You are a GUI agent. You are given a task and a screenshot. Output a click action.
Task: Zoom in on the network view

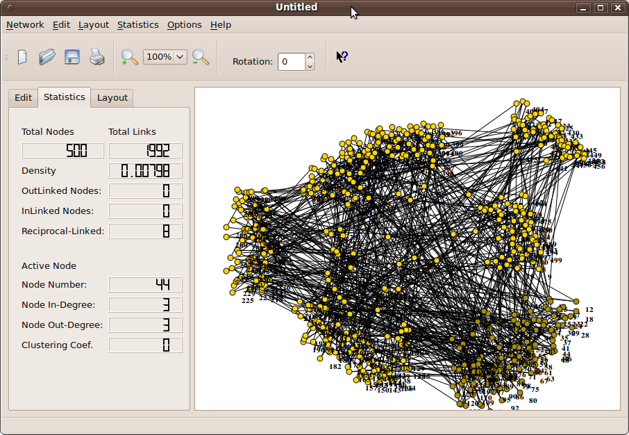tap(128, 57)
